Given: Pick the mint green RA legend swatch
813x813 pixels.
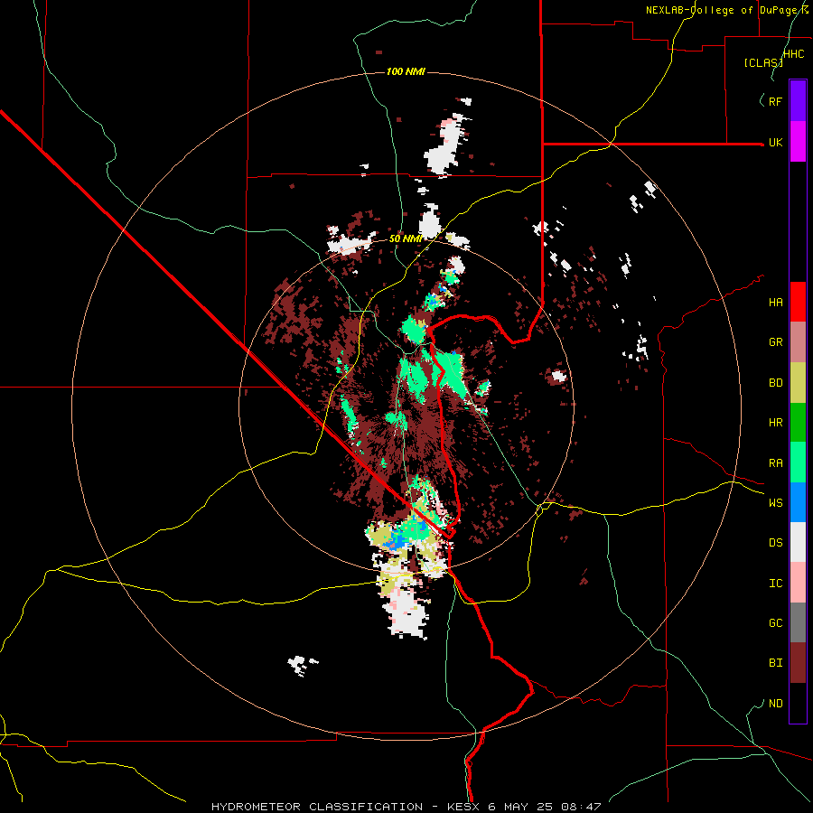Looking at the screenshot, I should coord(798,463).
